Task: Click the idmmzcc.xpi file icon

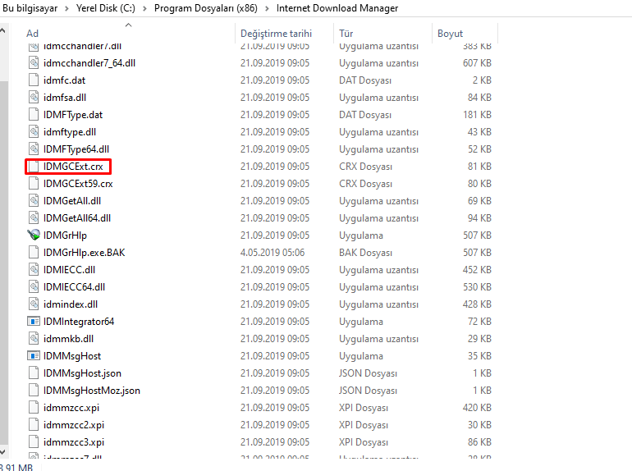Action: coord(34,408)
